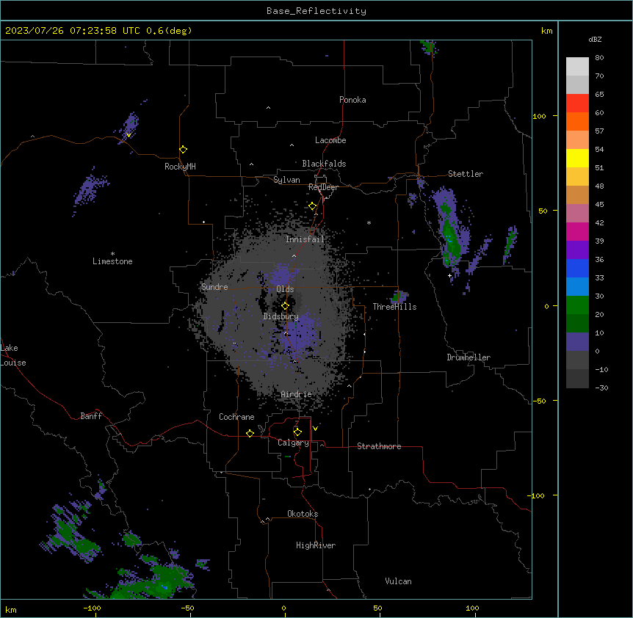Viewport: 633px width, 618px height.
Task: Select the Ponoka city label
Action: pyautogui.click(x=352, y=100)
